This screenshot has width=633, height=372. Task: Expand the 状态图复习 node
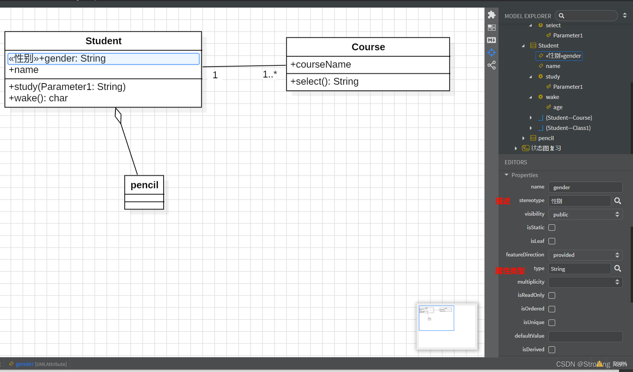coord(516,148)
